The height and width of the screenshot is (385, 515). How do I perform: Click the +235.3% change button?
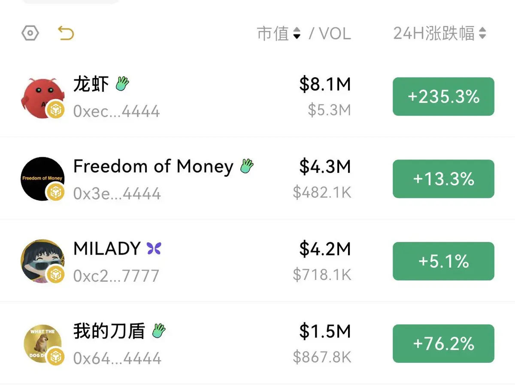pos(443,96)
